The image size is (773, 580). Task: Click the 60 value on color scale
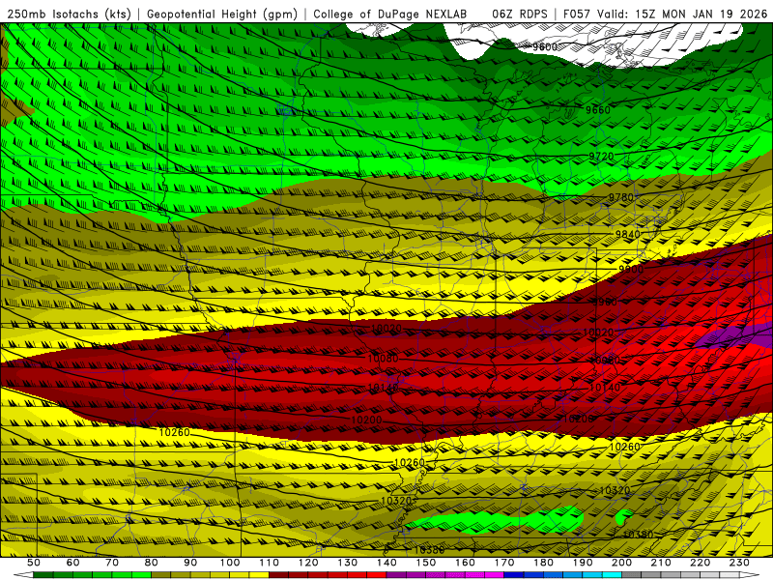pyautogui.click(x=72, y=563)
